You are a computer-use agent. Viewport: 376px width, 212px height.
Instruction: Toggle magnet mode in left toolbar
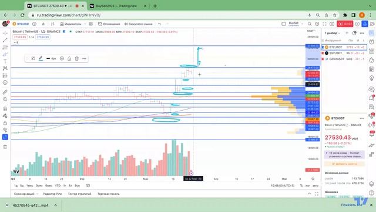5,108
